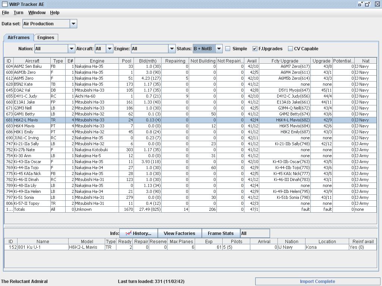Click the WitP Tracker window icon
Image resolution: width=382 pixels, height=286 pixels.
tap(4, 4)
